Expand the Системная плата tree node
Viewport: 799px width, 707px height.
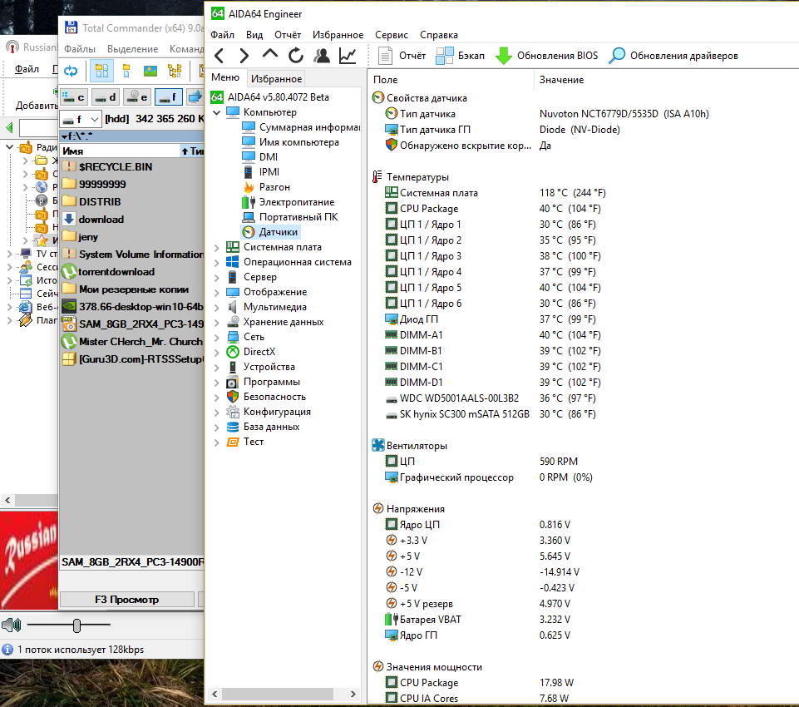pyautogui.click(x=216, y=247)
